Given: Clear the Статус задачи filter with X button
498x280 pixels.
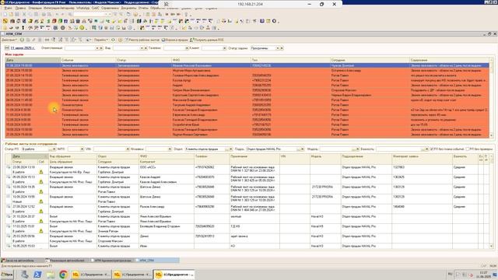Looking at the screenshot, I should click(282, 48).
